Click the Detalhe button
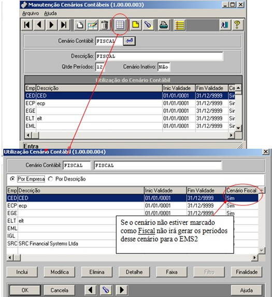Screen dimensions: 272x297 point(134,272)
